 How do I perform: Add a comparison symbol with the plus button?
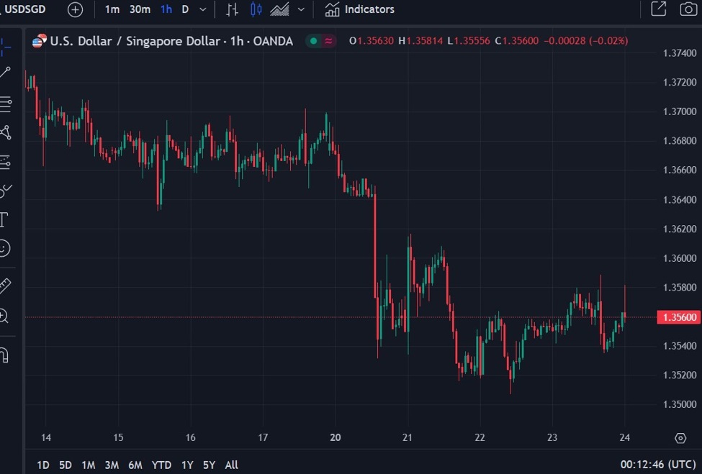pos(75,9)
